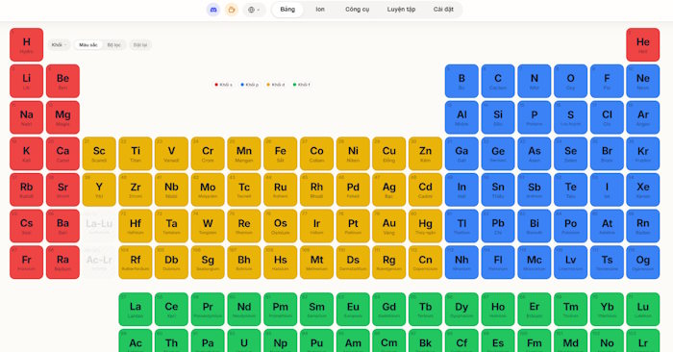Select the Plutonium (Pu) element tile
Image resolution: width=673 pixels, height=352 pixels.
tap(316, 340)
